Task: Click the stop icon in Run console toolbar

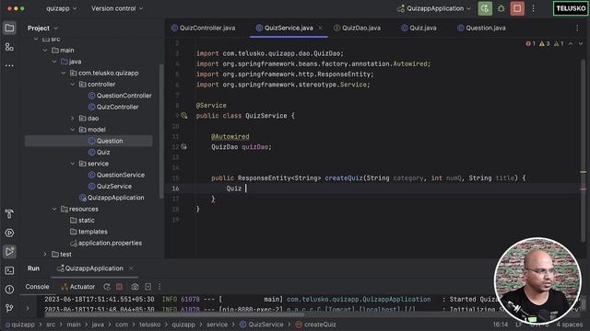Action: click(x=119, y=287)
